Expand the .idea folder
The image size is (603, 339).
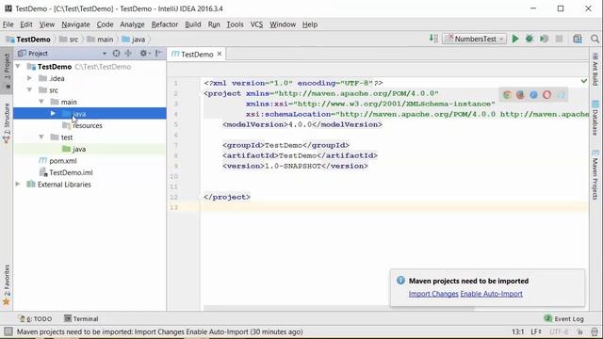coord(29,78)
